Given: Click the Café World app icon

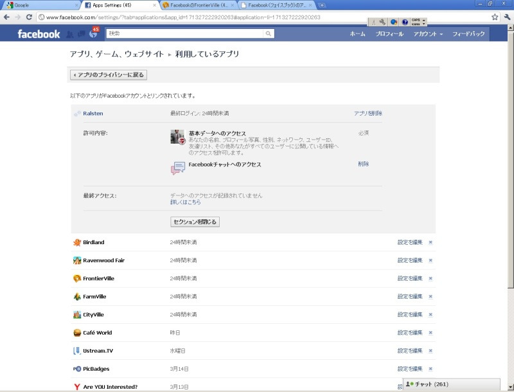Looking at the screenshot, I should click(77, 333).
